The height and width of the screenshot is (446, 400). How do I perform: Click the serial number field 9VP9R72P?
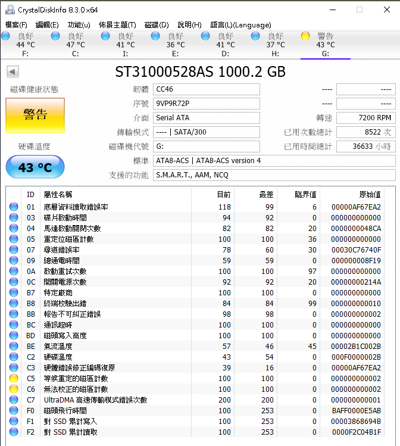coord(207,104)
